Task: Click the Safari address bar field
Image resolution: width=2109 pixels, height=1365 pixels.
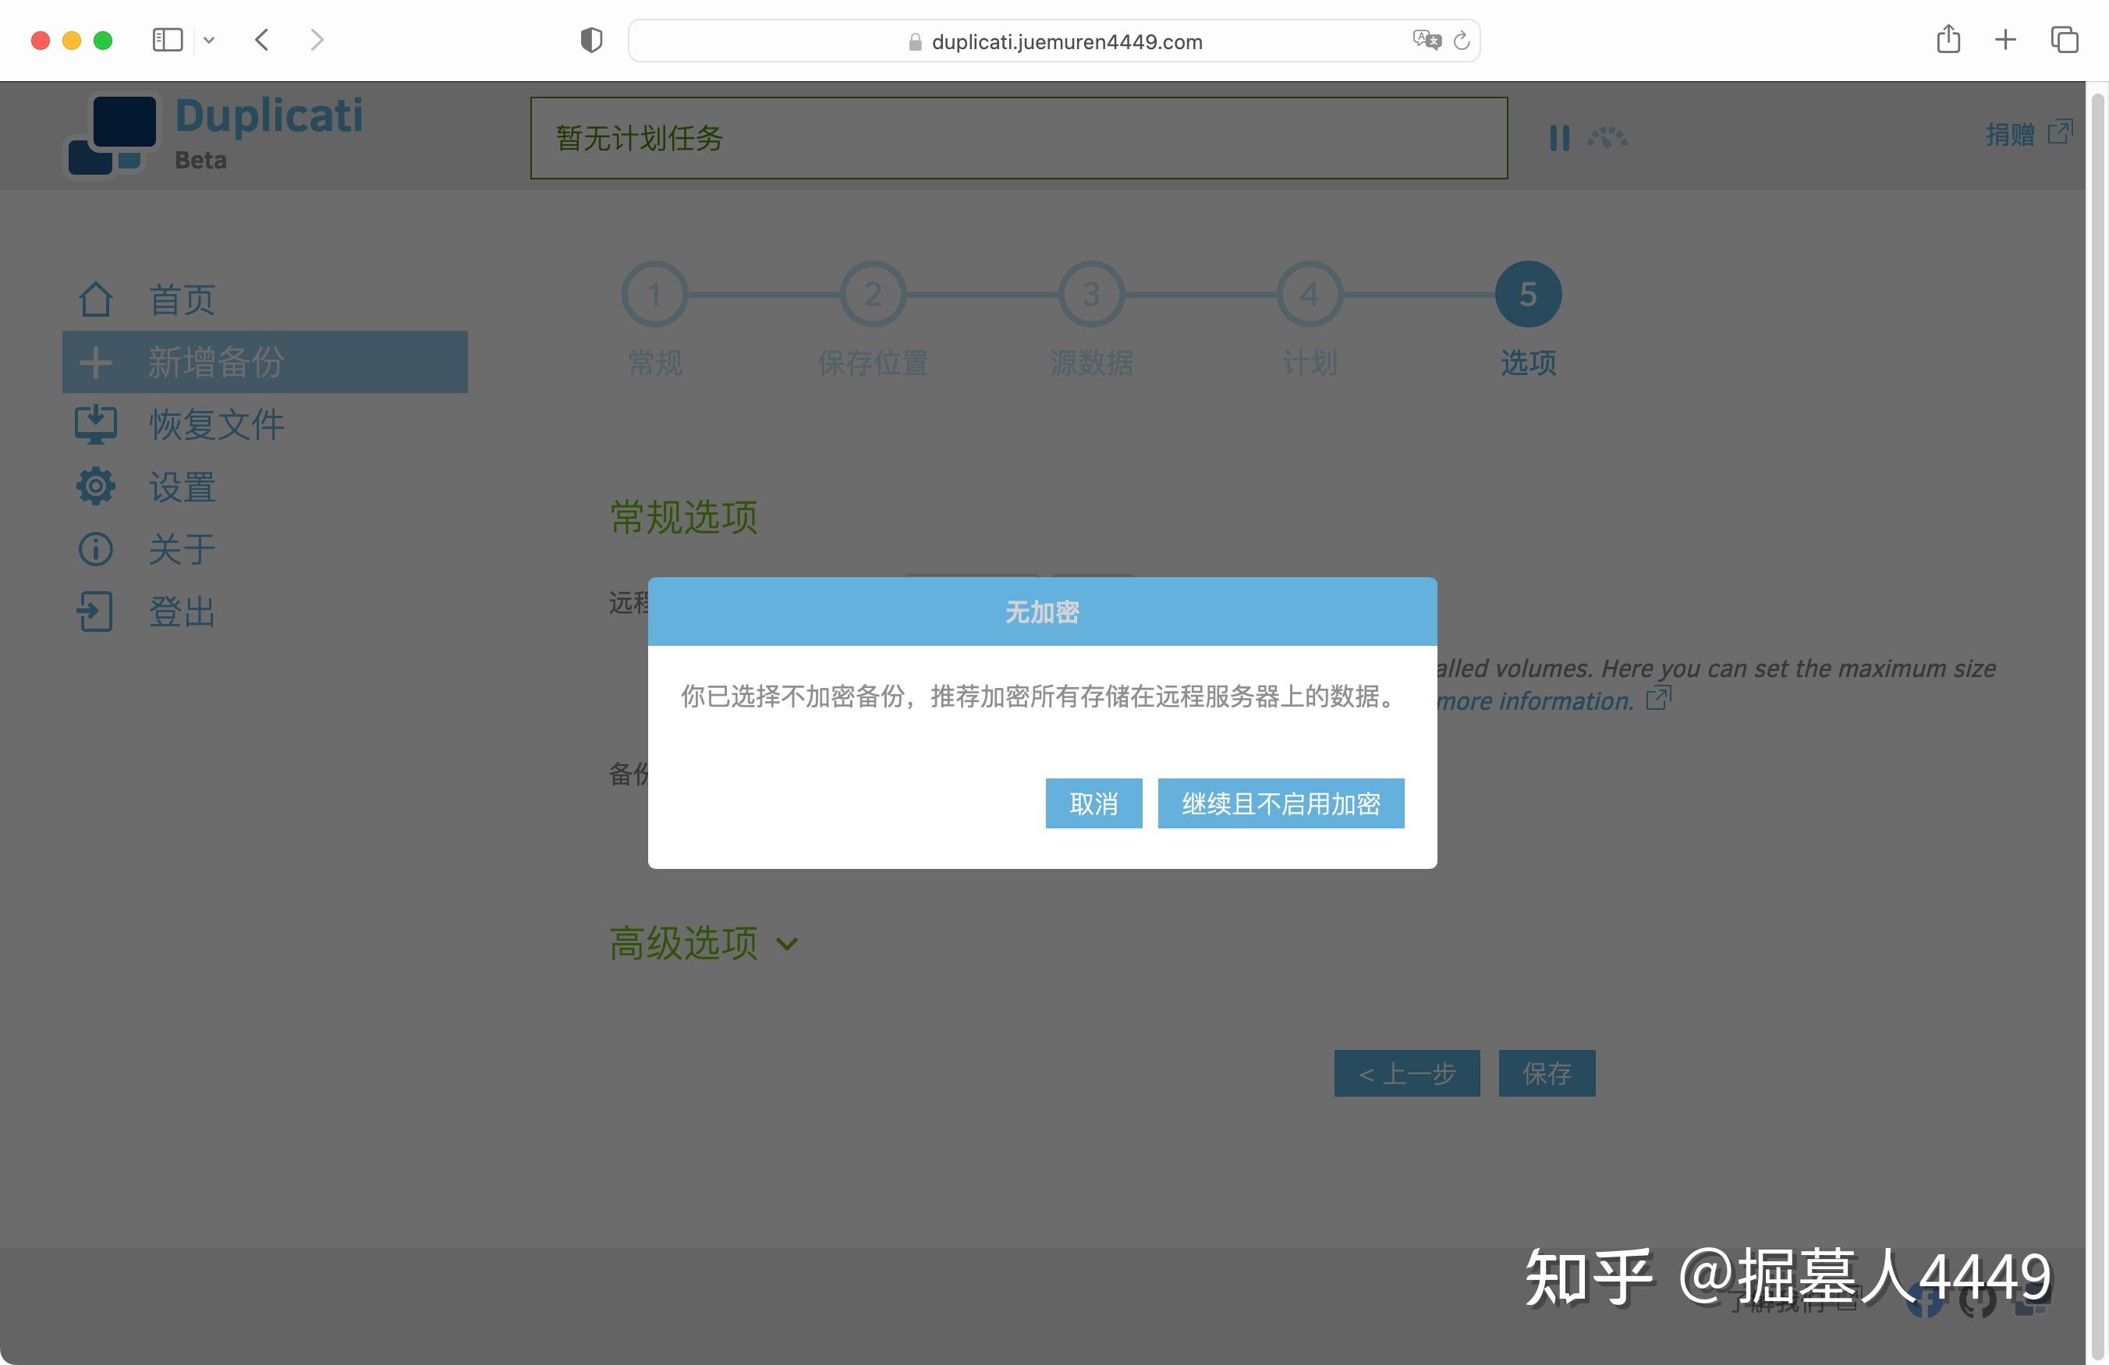Action: [1066, 41]
